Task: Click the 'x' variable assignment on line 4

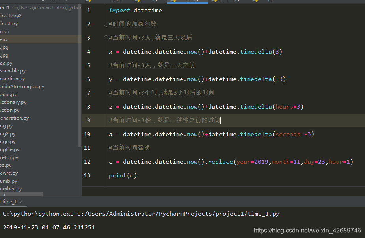Action: pos(111,52)
